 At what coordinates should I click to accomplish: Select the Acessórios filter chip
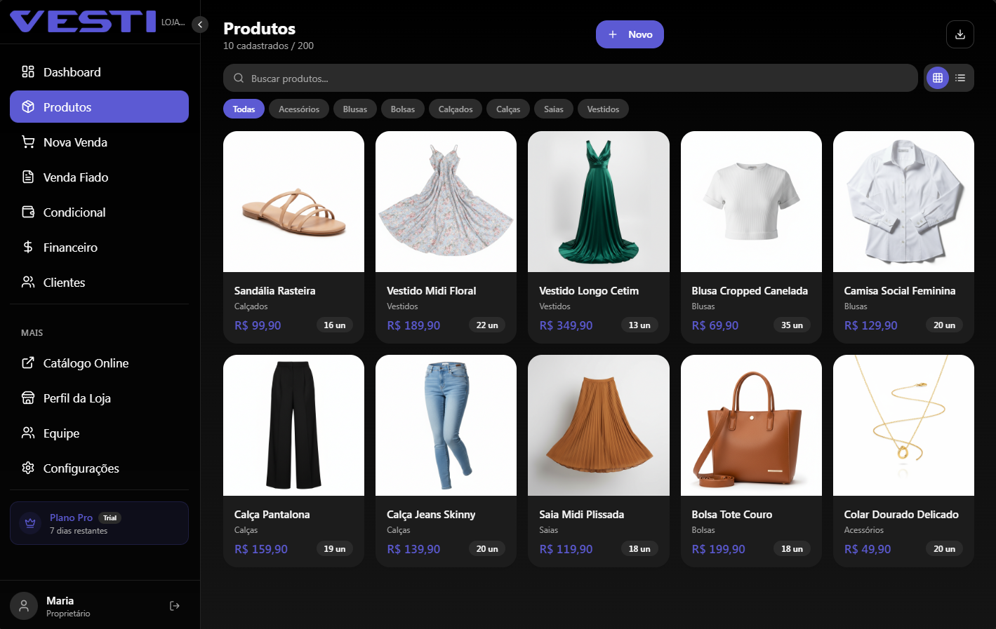coord(299,109)
